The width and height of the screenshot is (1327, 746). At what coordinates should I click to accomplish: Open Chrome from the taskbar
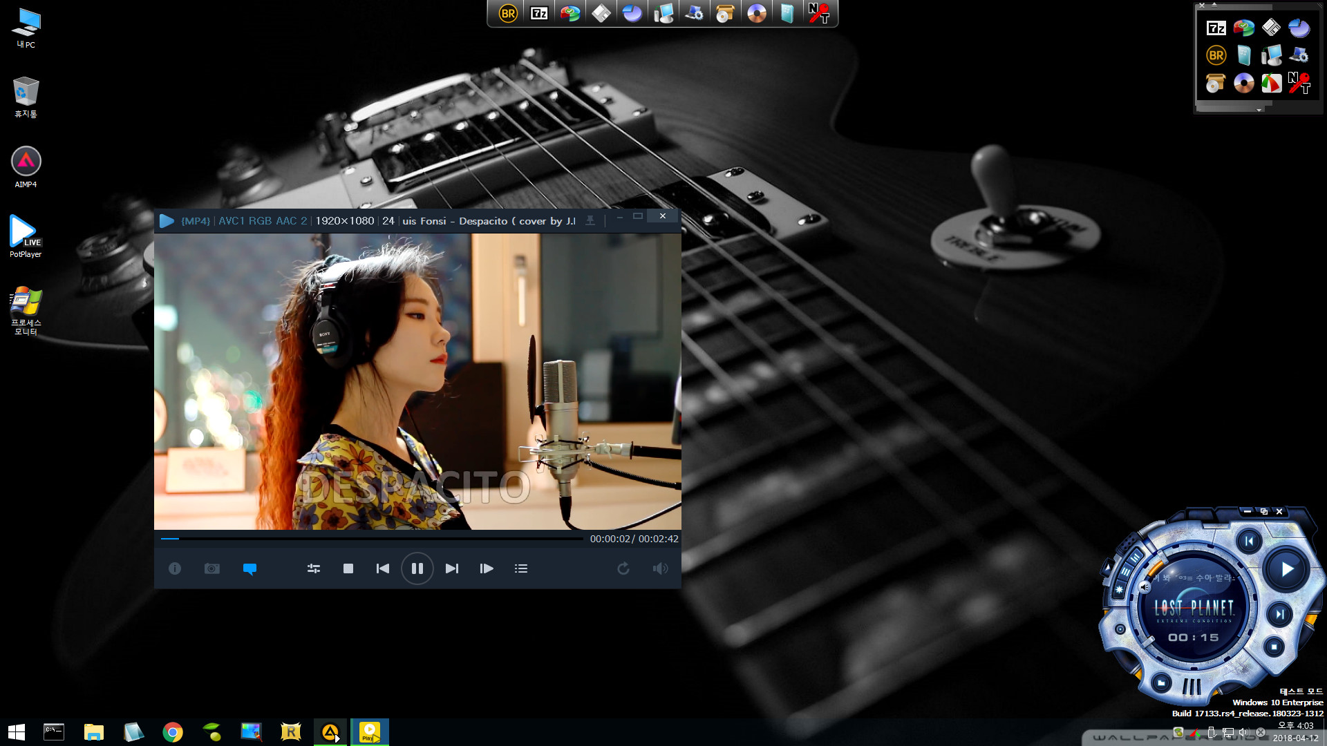(173, 732)
